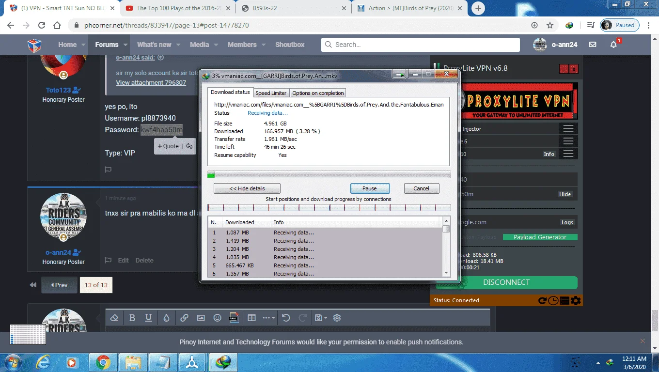659x372 pixels.
Task: Reload the phcorner.net page
Action: 42,25
